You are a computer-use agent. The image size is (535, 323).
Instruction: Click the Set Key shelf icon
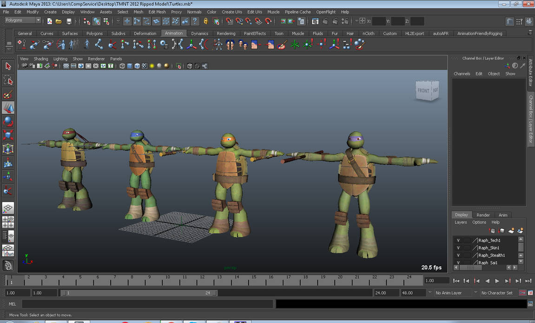[21, 44]
